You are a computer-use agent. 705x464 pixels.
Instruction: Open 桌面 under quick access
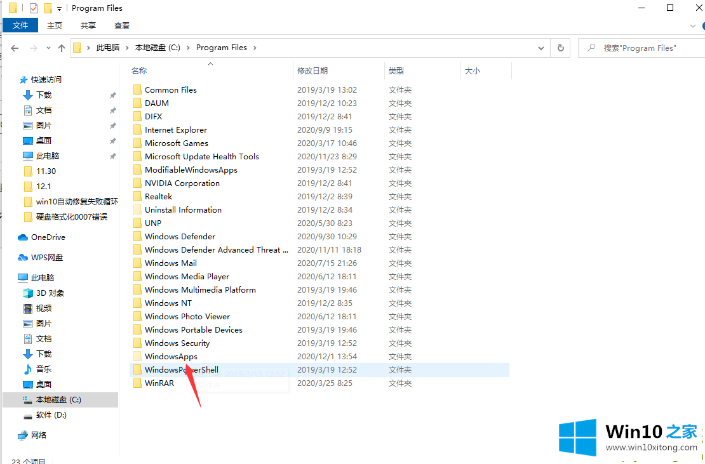(44, 141)
